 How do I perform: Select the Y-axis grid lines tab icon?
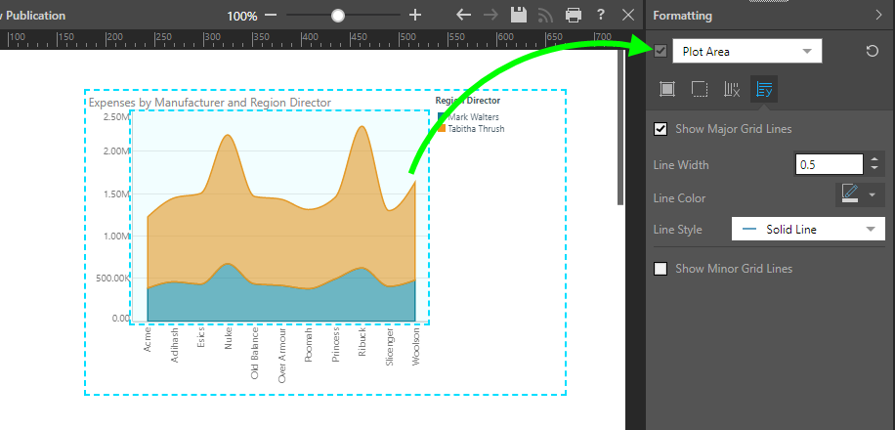tap(764, 89)
